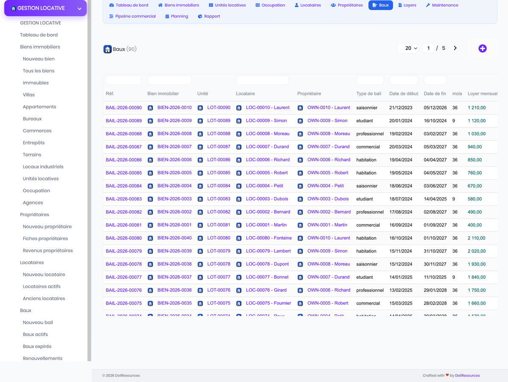Screen dimensions: 508x382
Task: Click the unit icon beside LOT-00081
Action: coord(200,225)
